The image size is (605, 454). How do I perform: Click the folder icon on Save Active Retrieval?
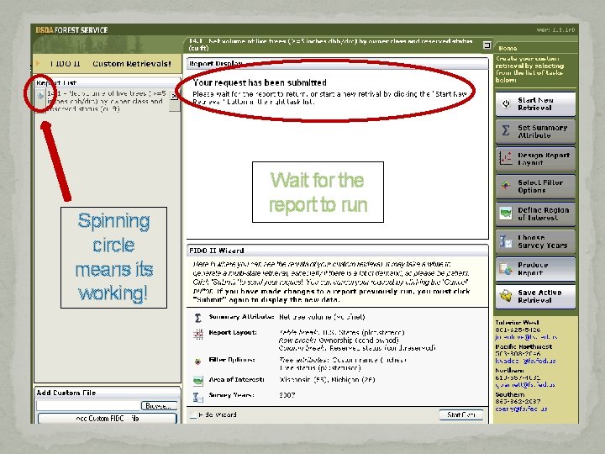point(506,296)
